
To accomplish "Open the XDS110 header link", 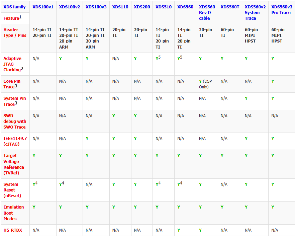I will click(120, 7).
